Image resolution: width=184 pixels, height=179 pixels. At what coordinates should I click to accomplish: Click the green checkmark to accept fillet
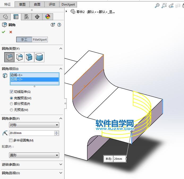pos(3,32)
